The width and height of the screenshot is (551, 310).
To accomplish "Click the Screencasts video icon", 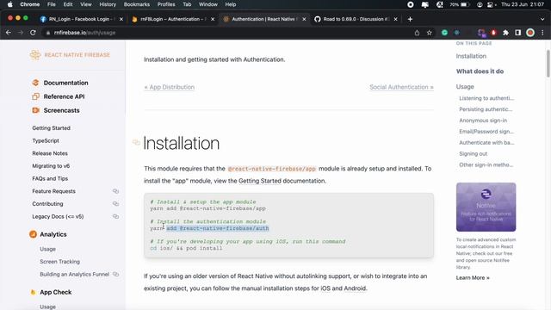I will click(x=35, y=110).
